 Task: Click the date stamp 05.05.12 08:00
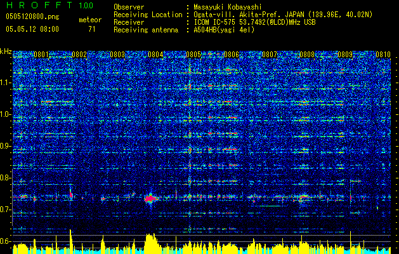tap(32, 29)
